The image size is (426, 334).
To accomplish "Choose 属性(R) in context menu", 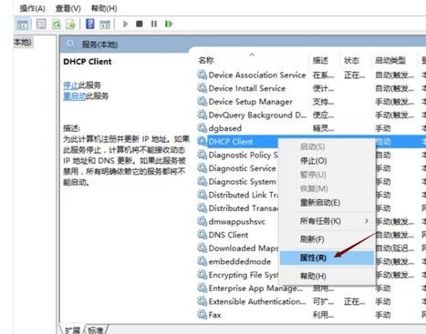I will tap(327, 258).
